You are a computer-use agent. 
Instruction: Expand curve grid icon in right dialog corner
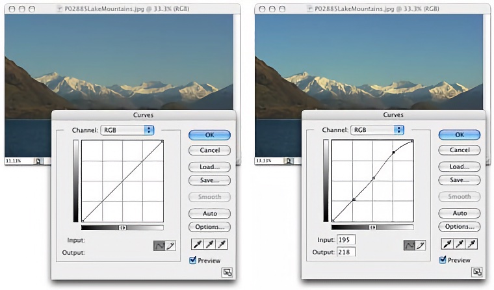[x=477, y=272]
